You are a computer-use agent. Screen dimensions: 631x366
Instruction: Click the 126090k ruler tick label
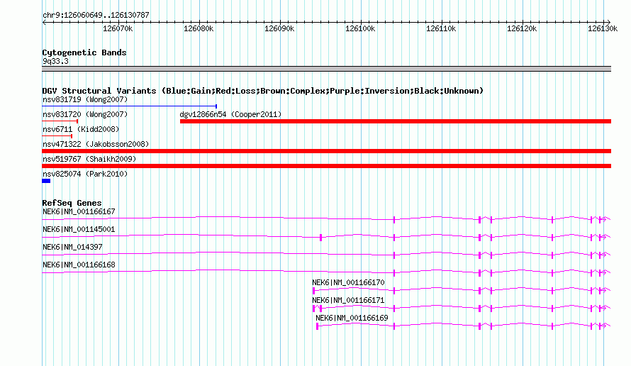279,28
